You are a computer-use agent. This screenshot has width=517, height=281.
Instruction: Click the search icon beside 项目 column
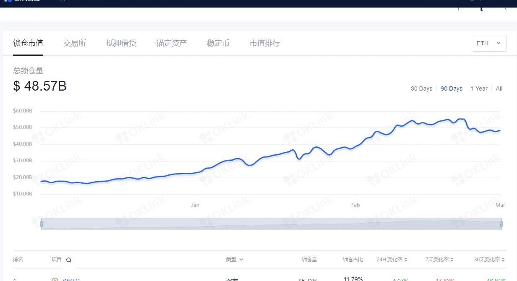point(69,260)
